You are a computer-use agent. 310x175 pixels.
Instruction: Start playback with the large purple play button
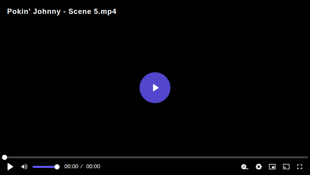pos(155,88)
